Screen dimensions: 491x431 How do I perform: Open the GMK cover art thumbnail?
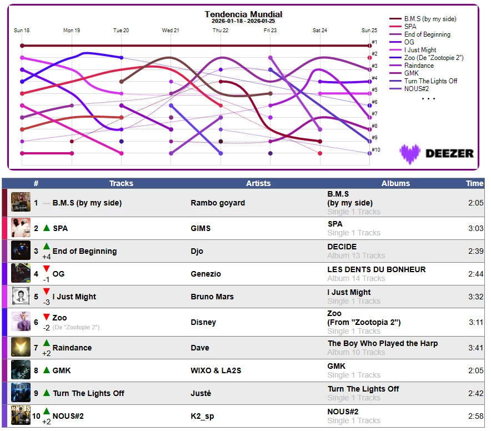[x=21, y=370]
